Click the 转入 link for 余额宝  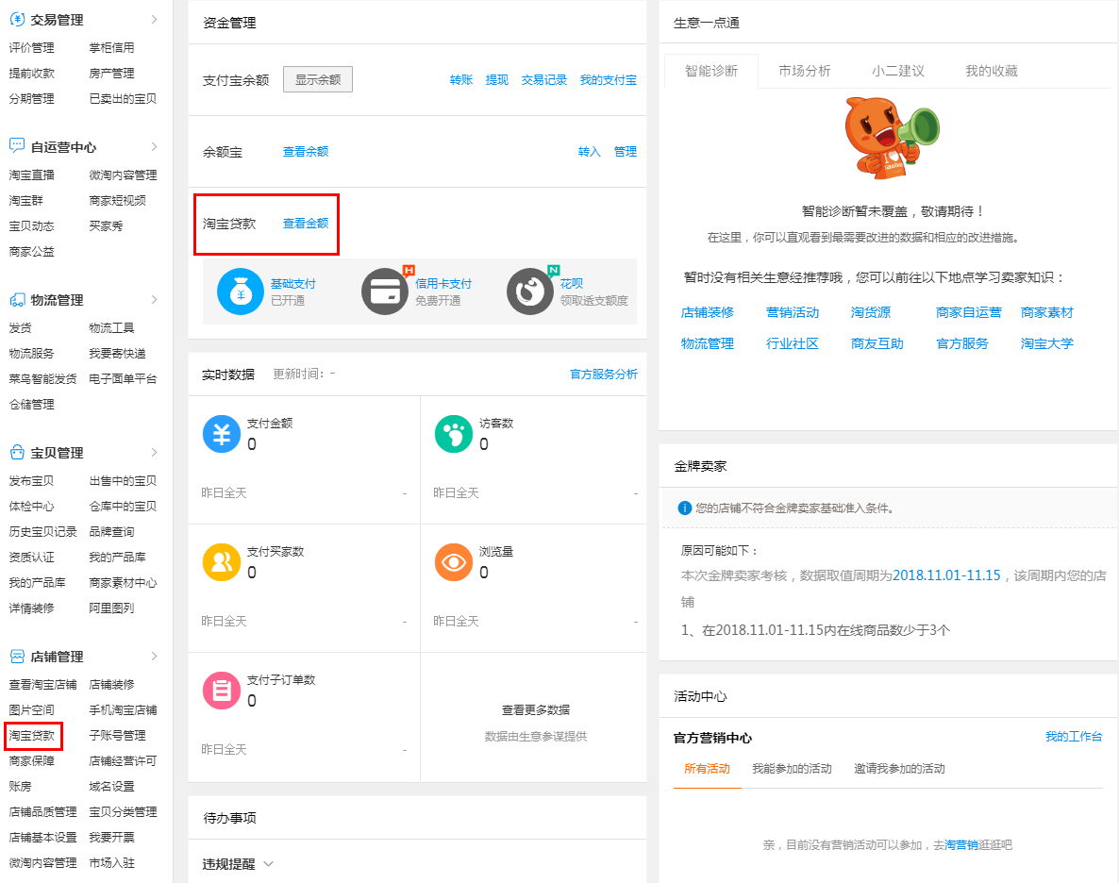pos(589,151)
